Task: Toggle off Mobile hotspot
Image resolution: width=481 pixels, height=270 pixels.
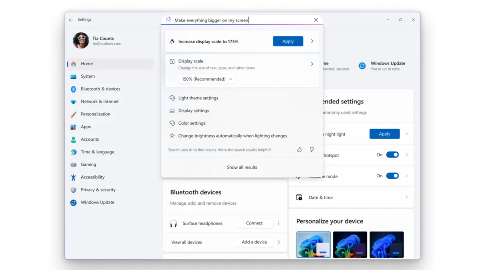Action: pyautogui.click(x=393, y=155)
